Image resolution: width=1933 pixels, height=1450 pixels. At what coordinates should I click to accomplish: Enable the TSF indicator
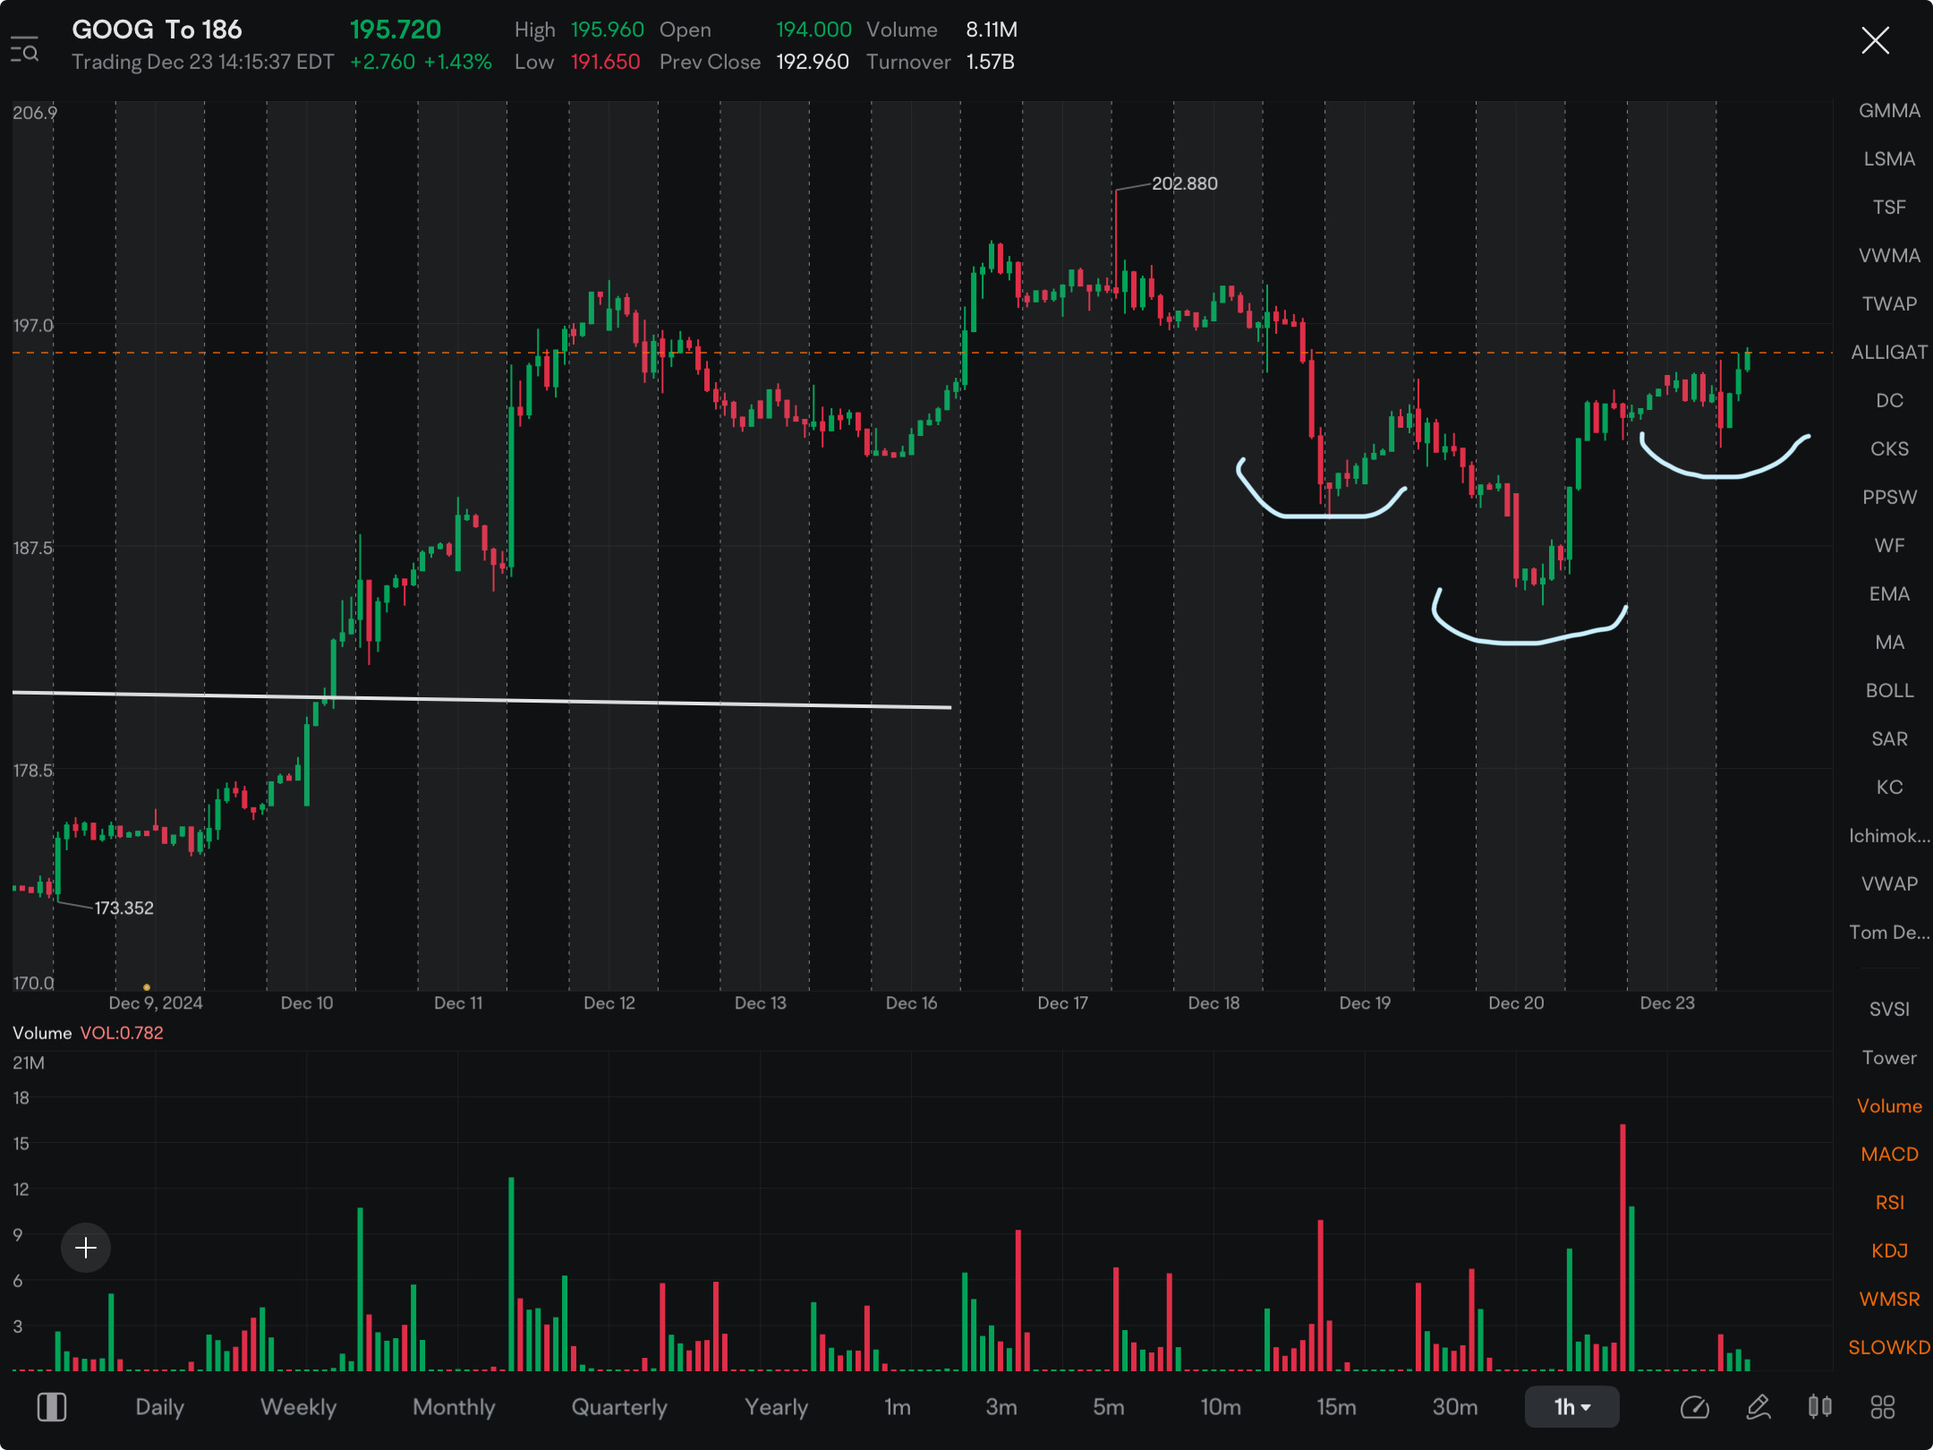(1889, 208)
